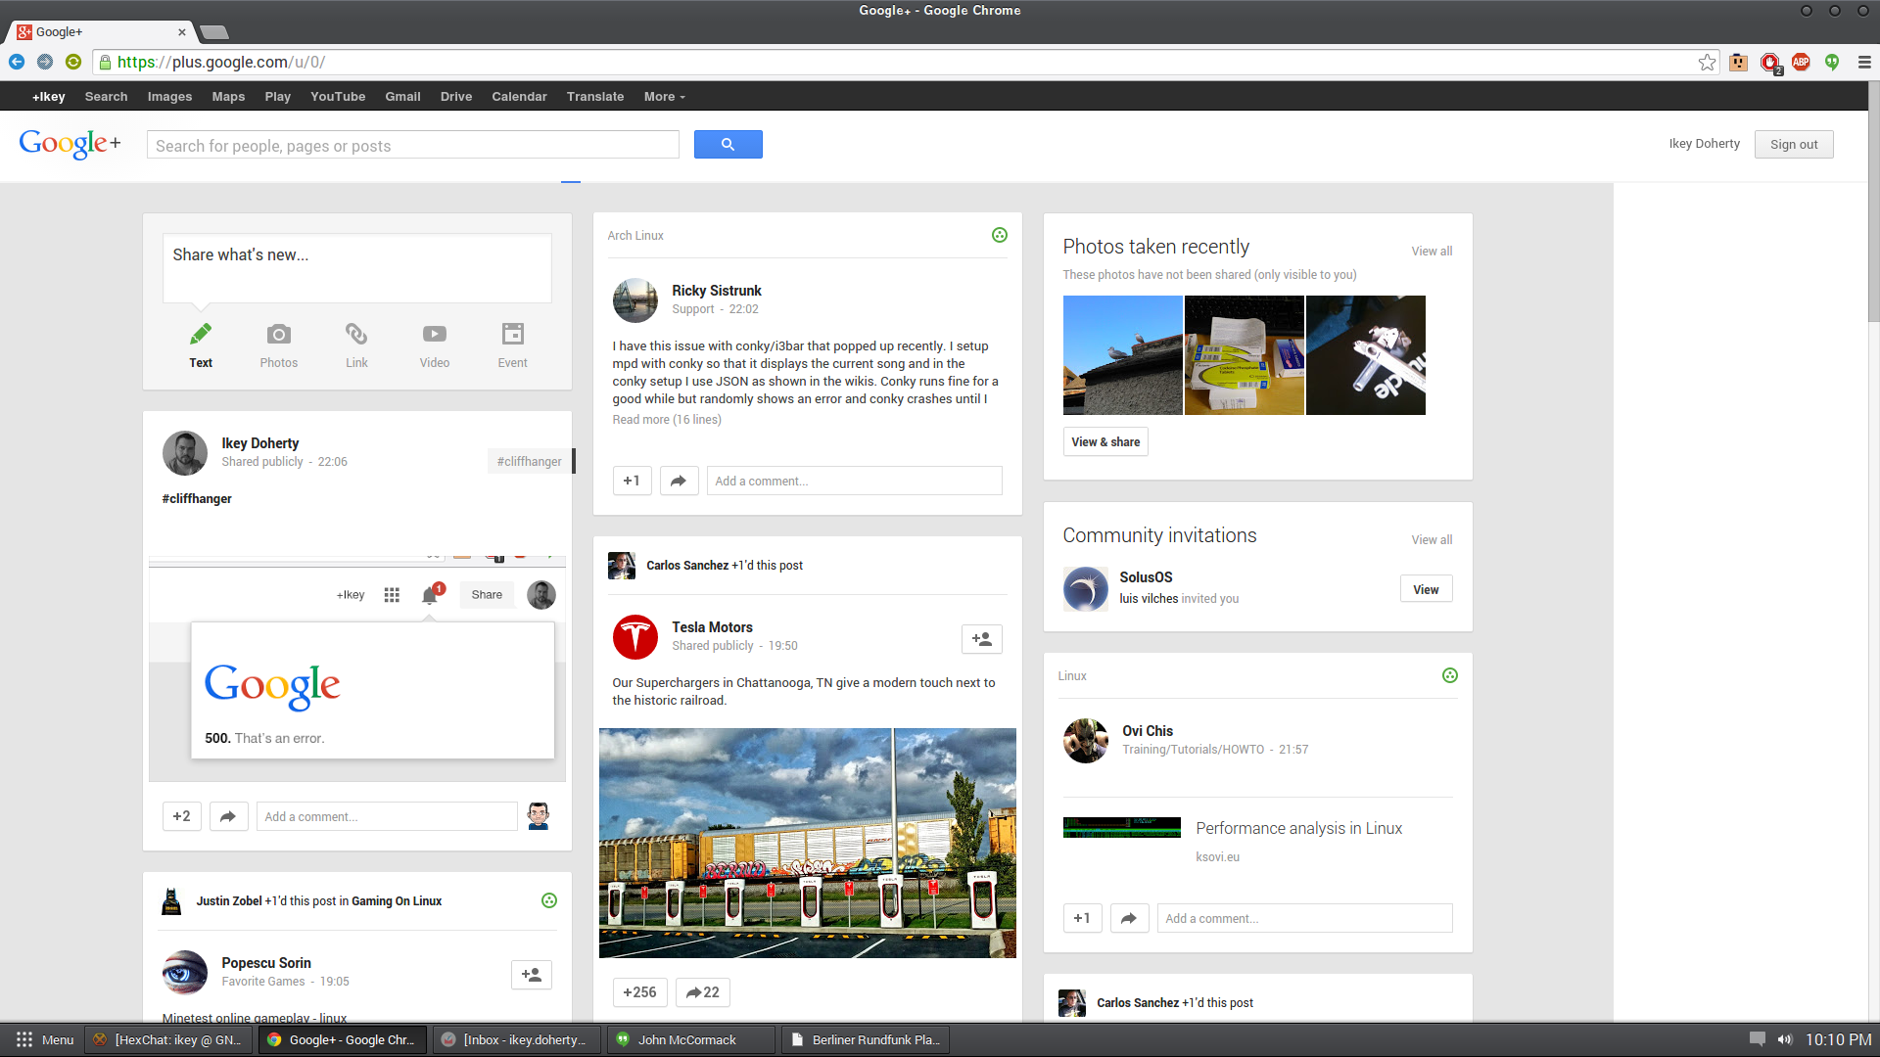Open the seagull photo thumbnail

click(1123, 355)
